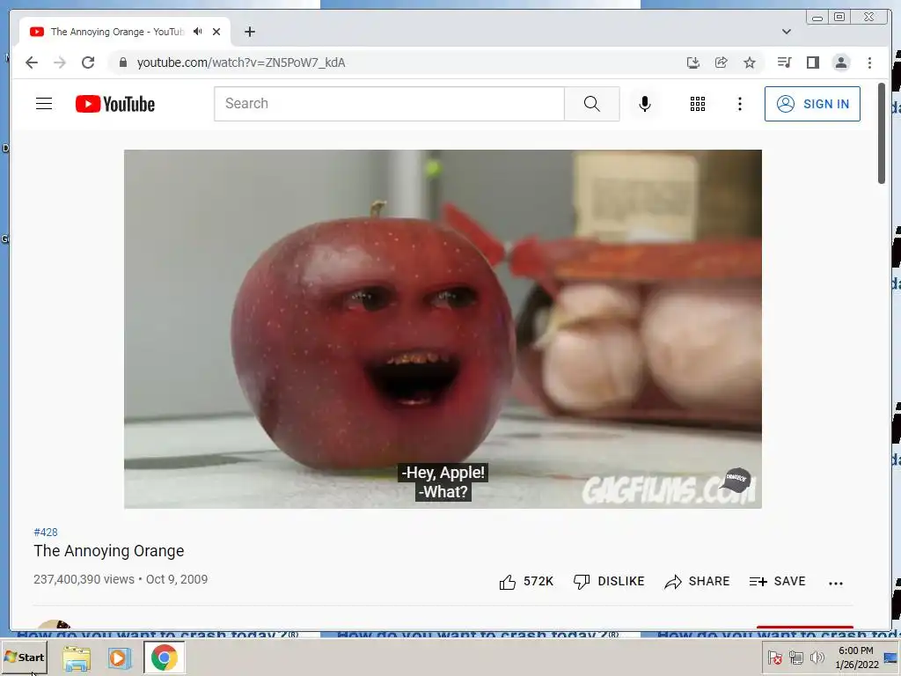Open a new tab

point(249,32)
